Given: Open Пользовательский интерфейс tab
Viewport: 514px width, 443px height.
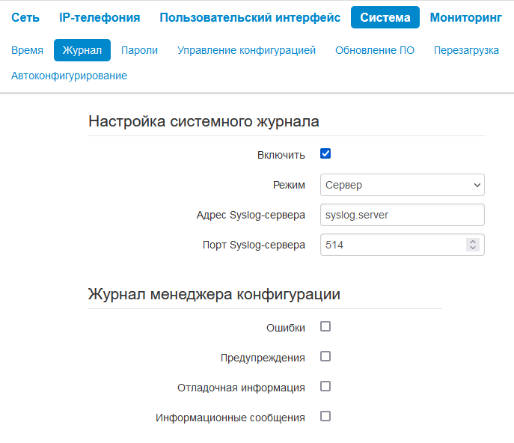Looking at the screenshot, I should coord(250,17).
